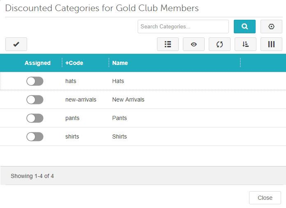Sort by the +Code column header

click(74, 63)
